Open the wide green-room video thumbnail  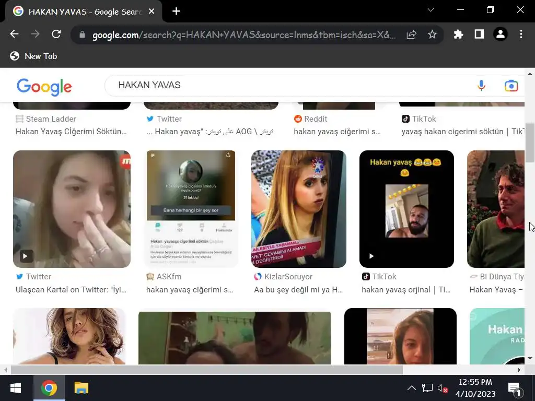(x=235, y=338)
